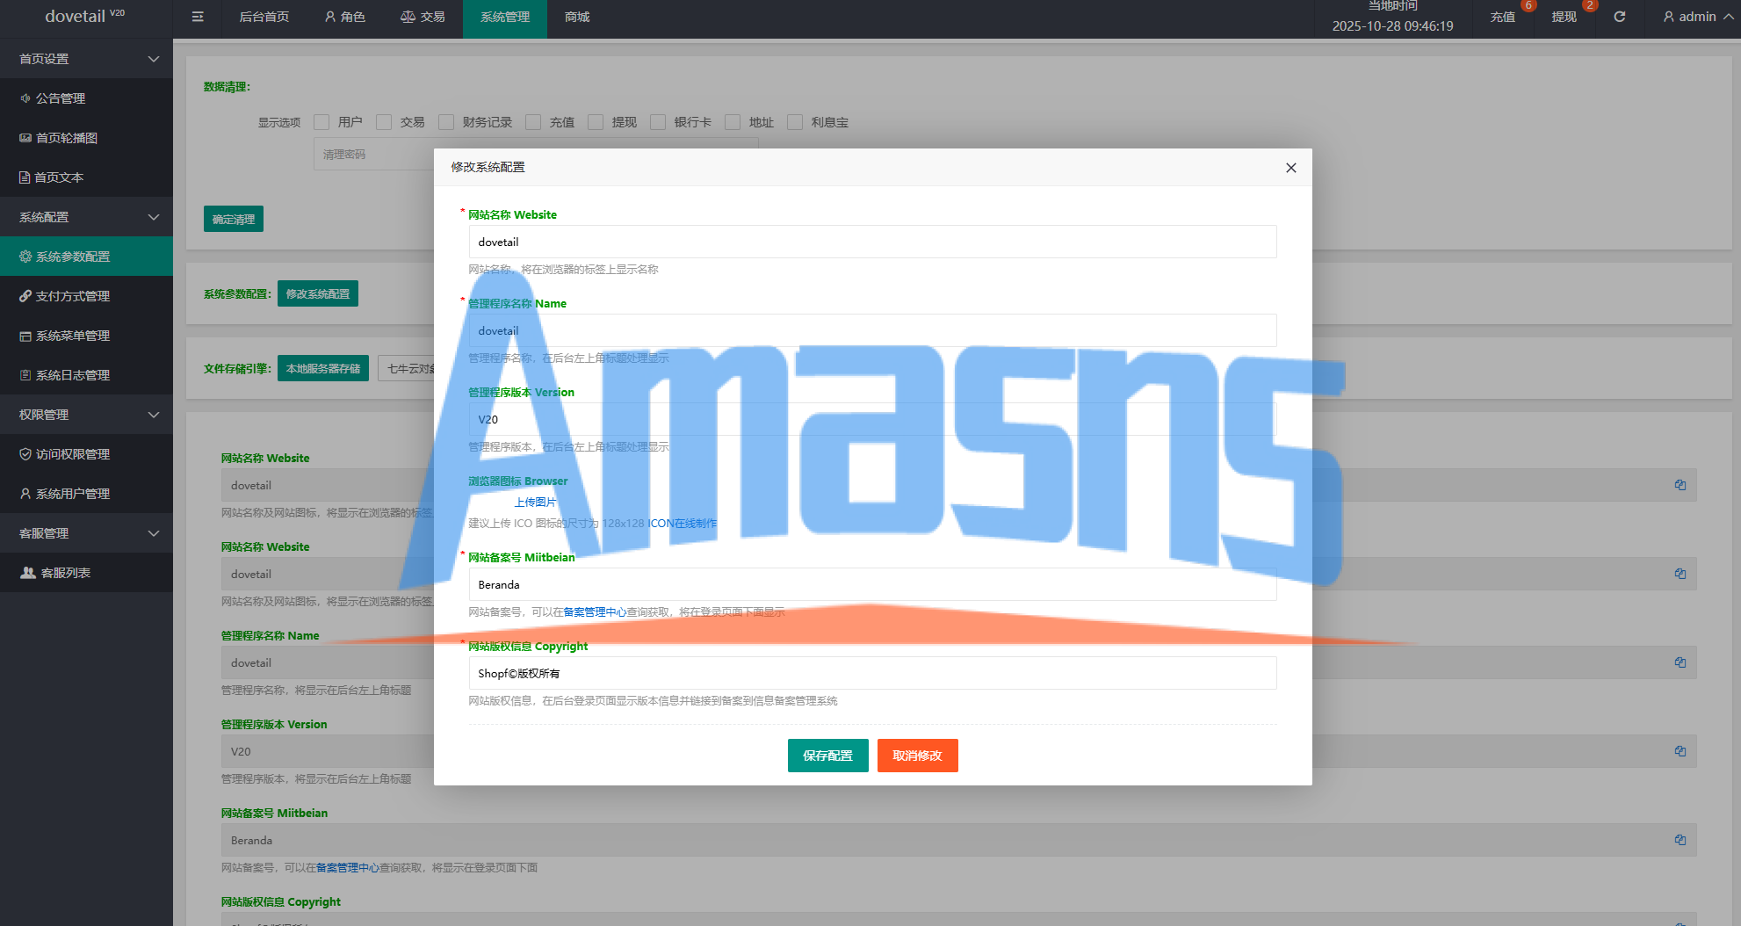
Task: Check the 充值 cleanup checkbox
Action: click(x=533, y=122)
